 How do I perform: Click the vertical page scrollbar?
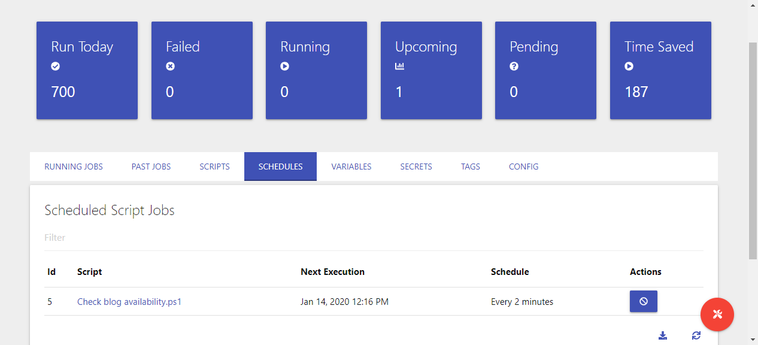click(753, 151)
